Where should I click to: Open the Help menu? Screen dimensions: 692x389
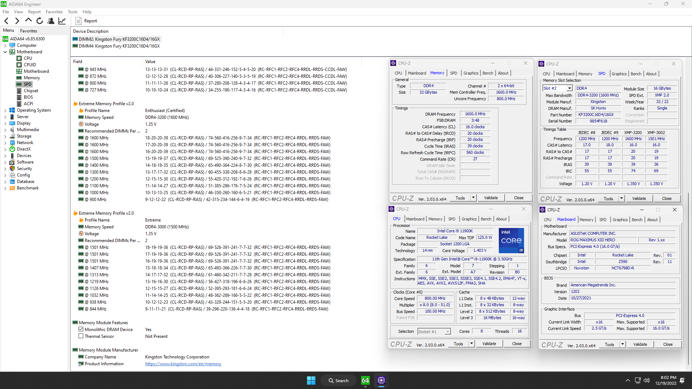pos(87,12)
